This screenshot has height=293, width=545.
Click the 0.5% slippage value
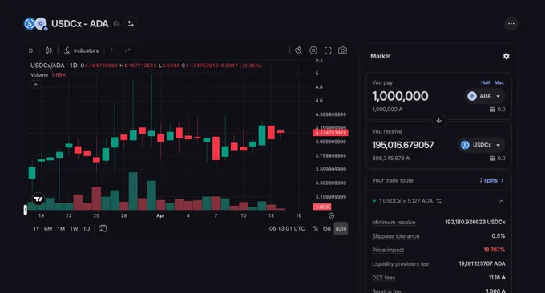pyautogui.click(x=498, y=236)
